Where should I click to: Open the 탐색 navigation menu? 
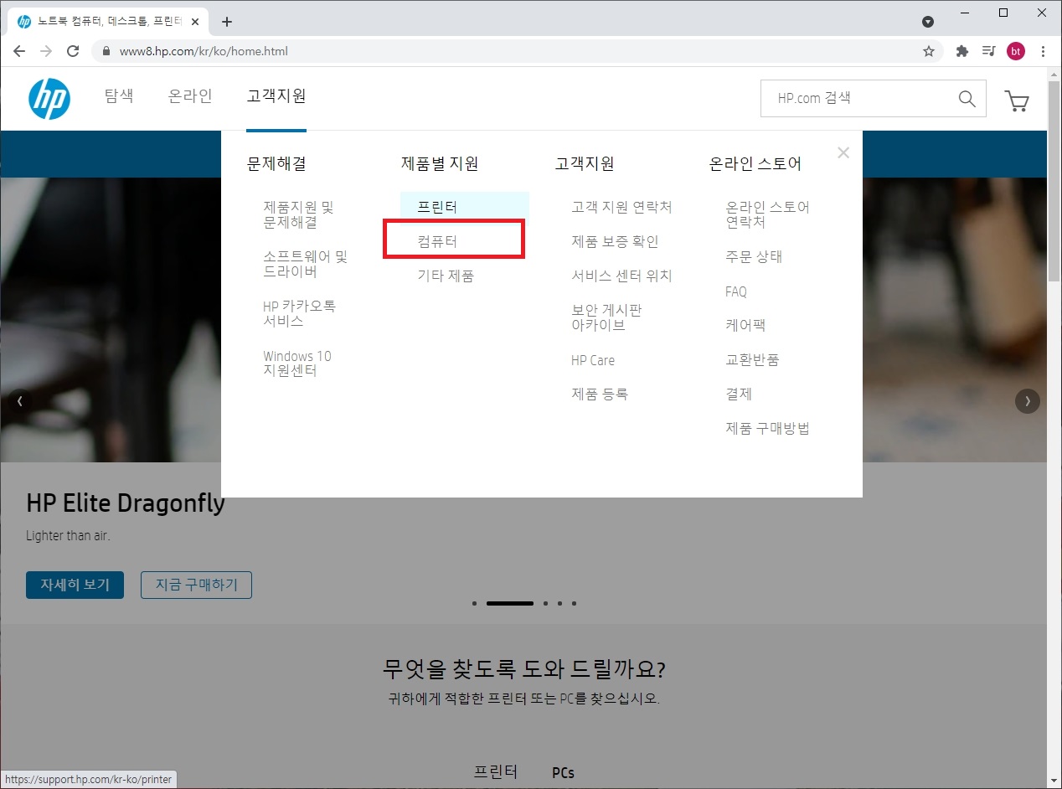coord(119,96)
